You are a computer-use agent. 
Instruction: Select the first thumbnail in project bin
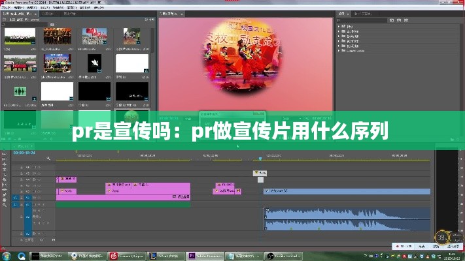[19, 36]
